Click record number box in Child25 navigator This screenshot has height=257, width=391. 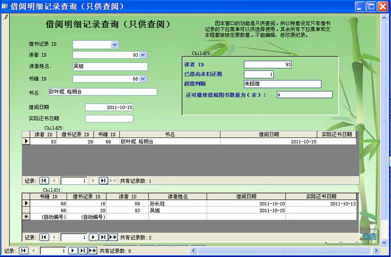(x=74, y=181)
